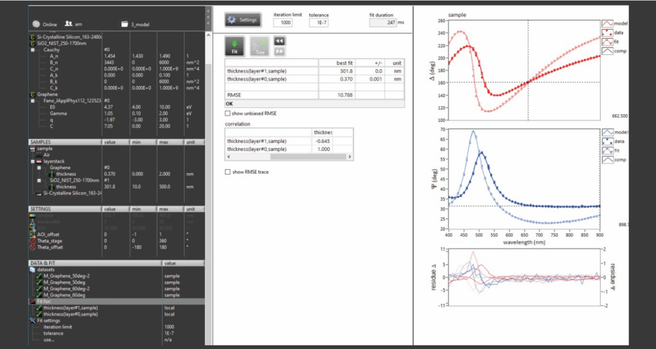Toggle checkmark for dataset M_Graphene_60deg
This screenshot has height=349, width=656.
click(39, 295)
